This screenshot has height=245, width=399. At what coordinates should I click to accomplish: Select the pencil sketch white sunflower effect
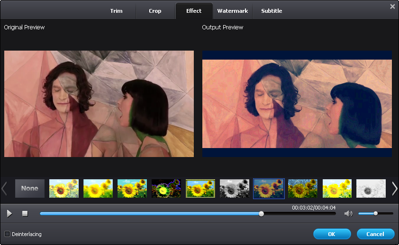point(371,188)
